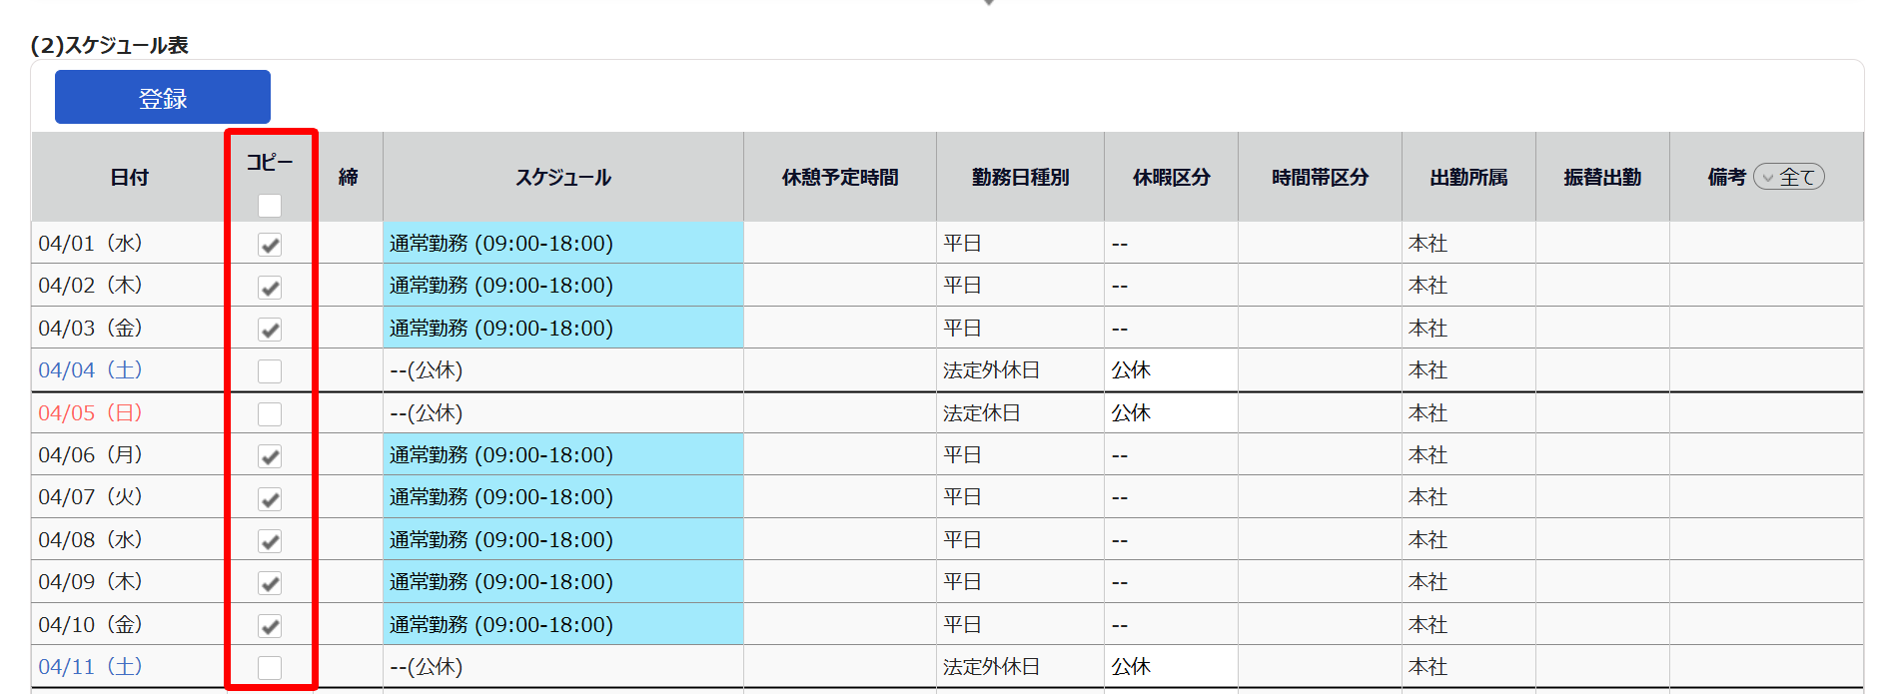Image resolution: width=1895 pixels, height=694 pixels.
Task: Toggle the select-all checkbox under コピー header
Action: (270, 206)
